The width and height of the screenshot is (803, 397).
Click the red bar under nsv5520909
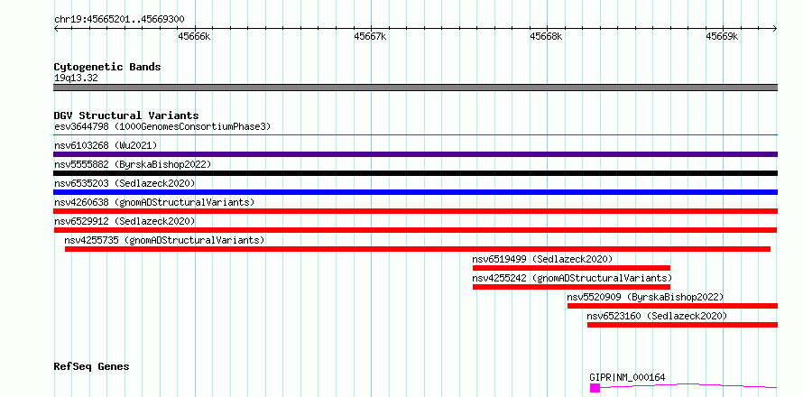[672, 306]
